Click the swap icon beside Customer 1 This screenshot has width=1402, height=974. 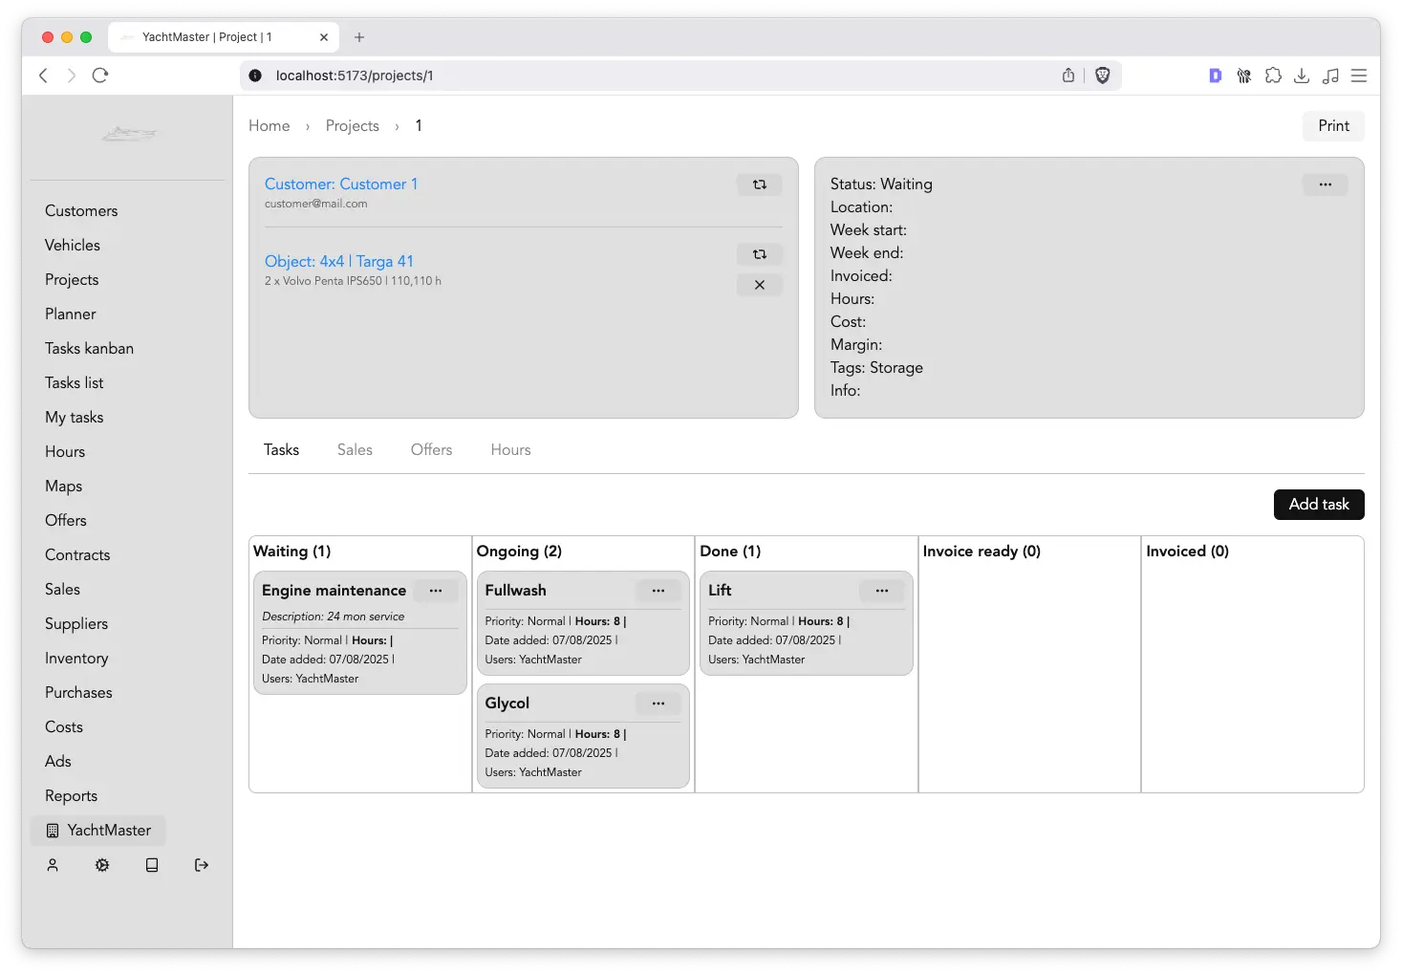pos(759,184)
